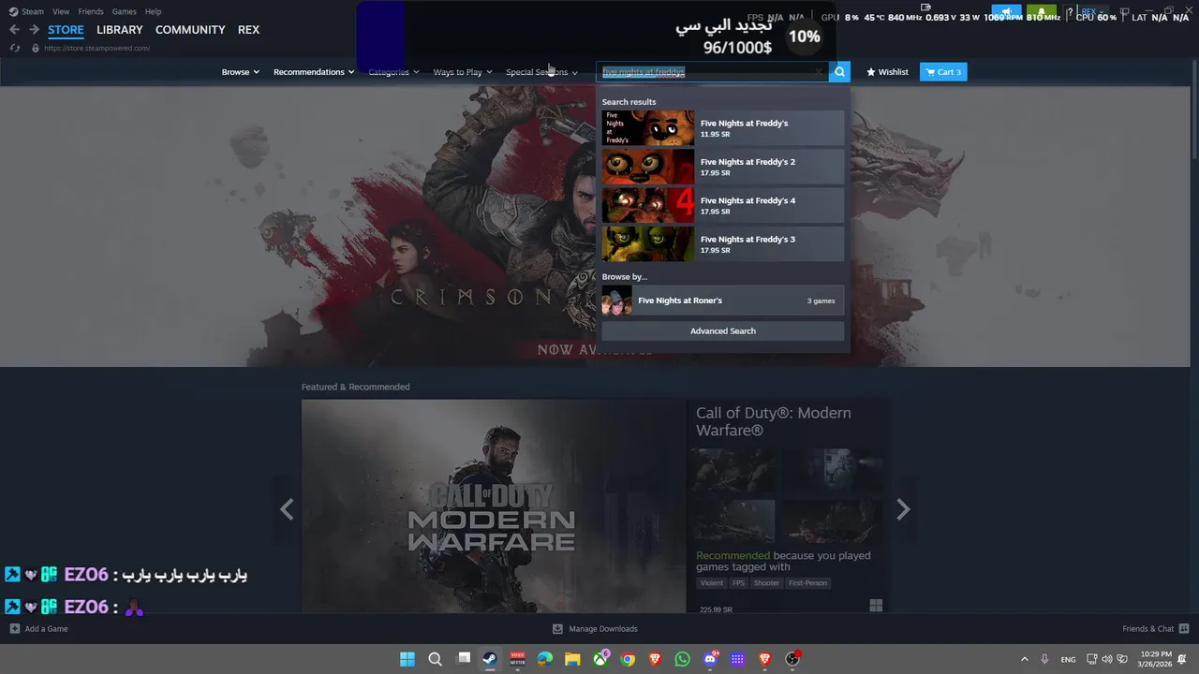Switch to the LIBRARY tab
This screenshot has height=674, width=1199.
click(x=120, y=30)
